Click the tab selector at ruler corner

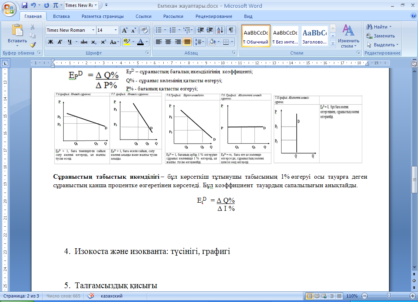5,63
